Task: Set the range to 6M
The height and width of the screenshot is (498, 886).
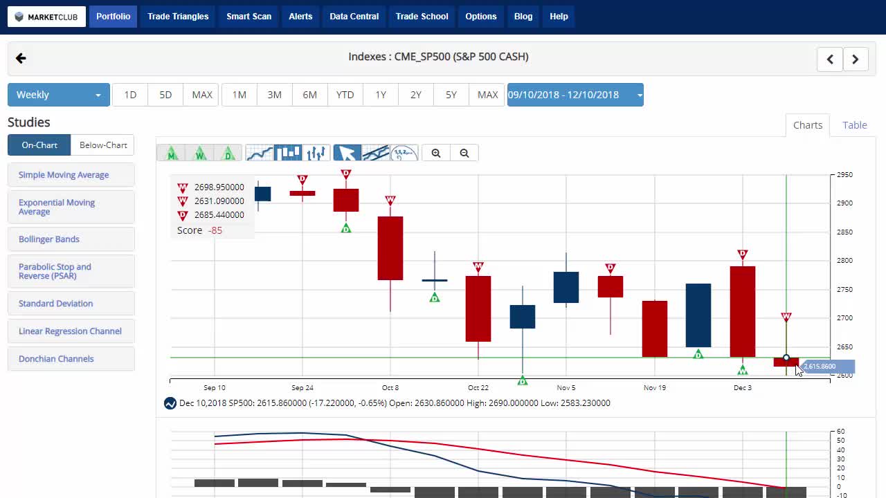Action: coord(310,95)
